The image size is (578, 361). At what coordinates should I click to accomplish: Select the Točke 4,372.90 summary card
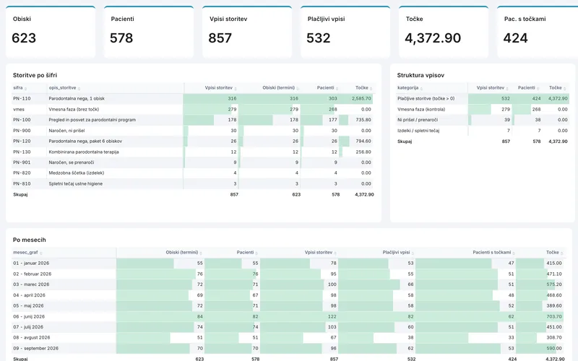point(444,32)
